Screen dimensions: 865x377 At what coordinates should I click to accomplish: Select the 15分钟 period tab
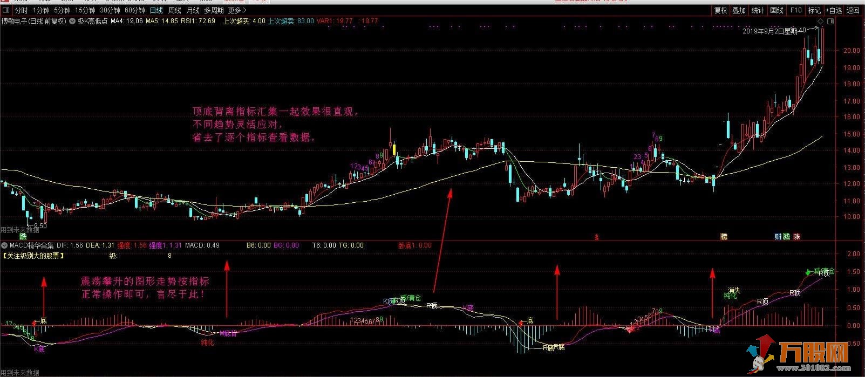point(85,10)
